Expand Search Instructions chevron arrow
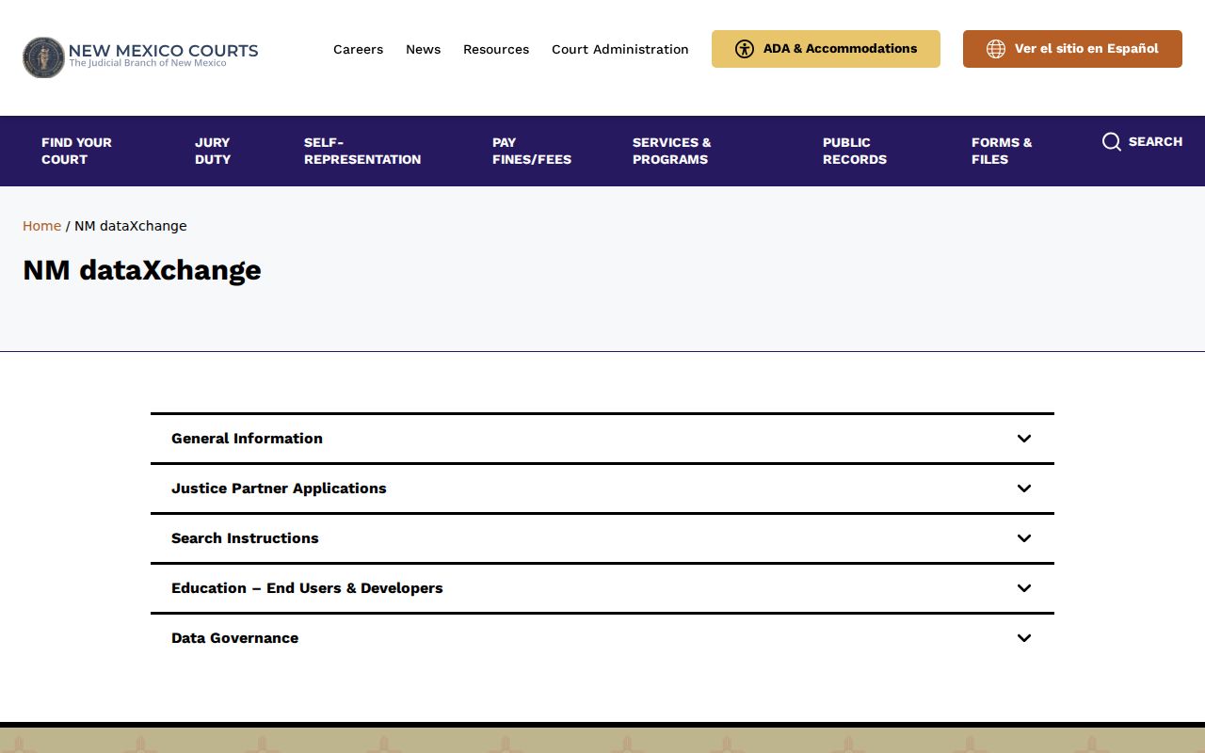The height and width of the screenshot is (753, 1205). 1024,538
